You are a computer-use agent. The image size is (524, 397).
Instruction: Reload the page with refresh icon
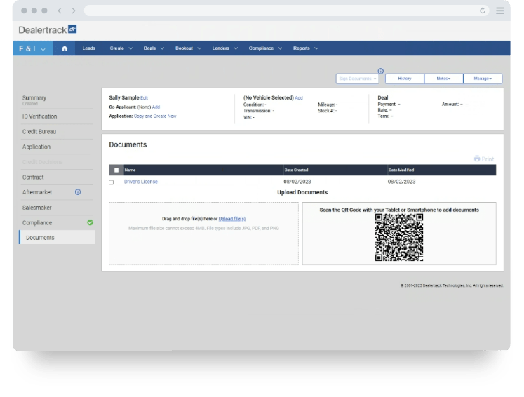483,11
